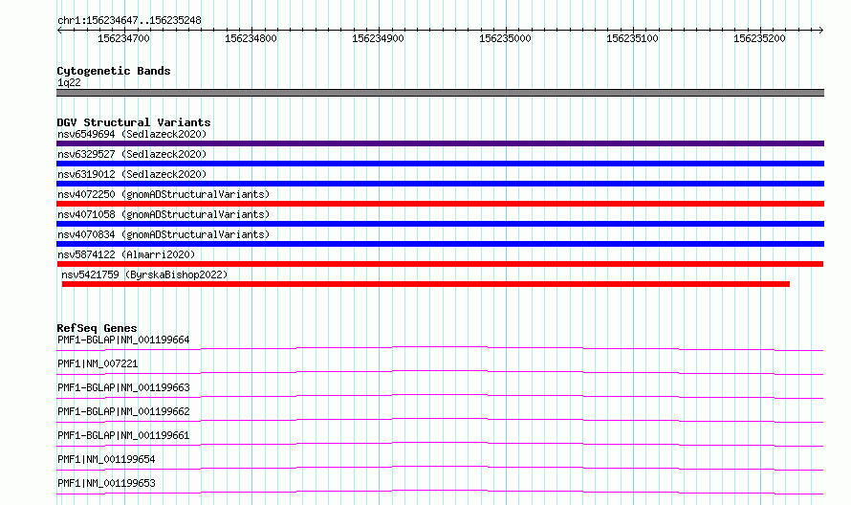Select the red nsv4072250 variant bar

440,204
